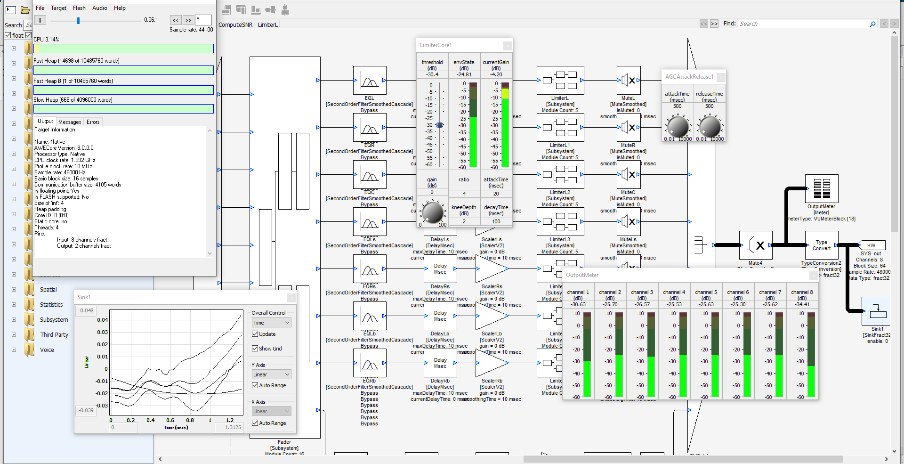The image size is (904, 464).
Task: Toggle the Update checkbox in Sink1
Action: 255,334
